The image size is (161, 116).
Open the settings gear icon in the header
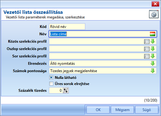(x=154, y=14)
